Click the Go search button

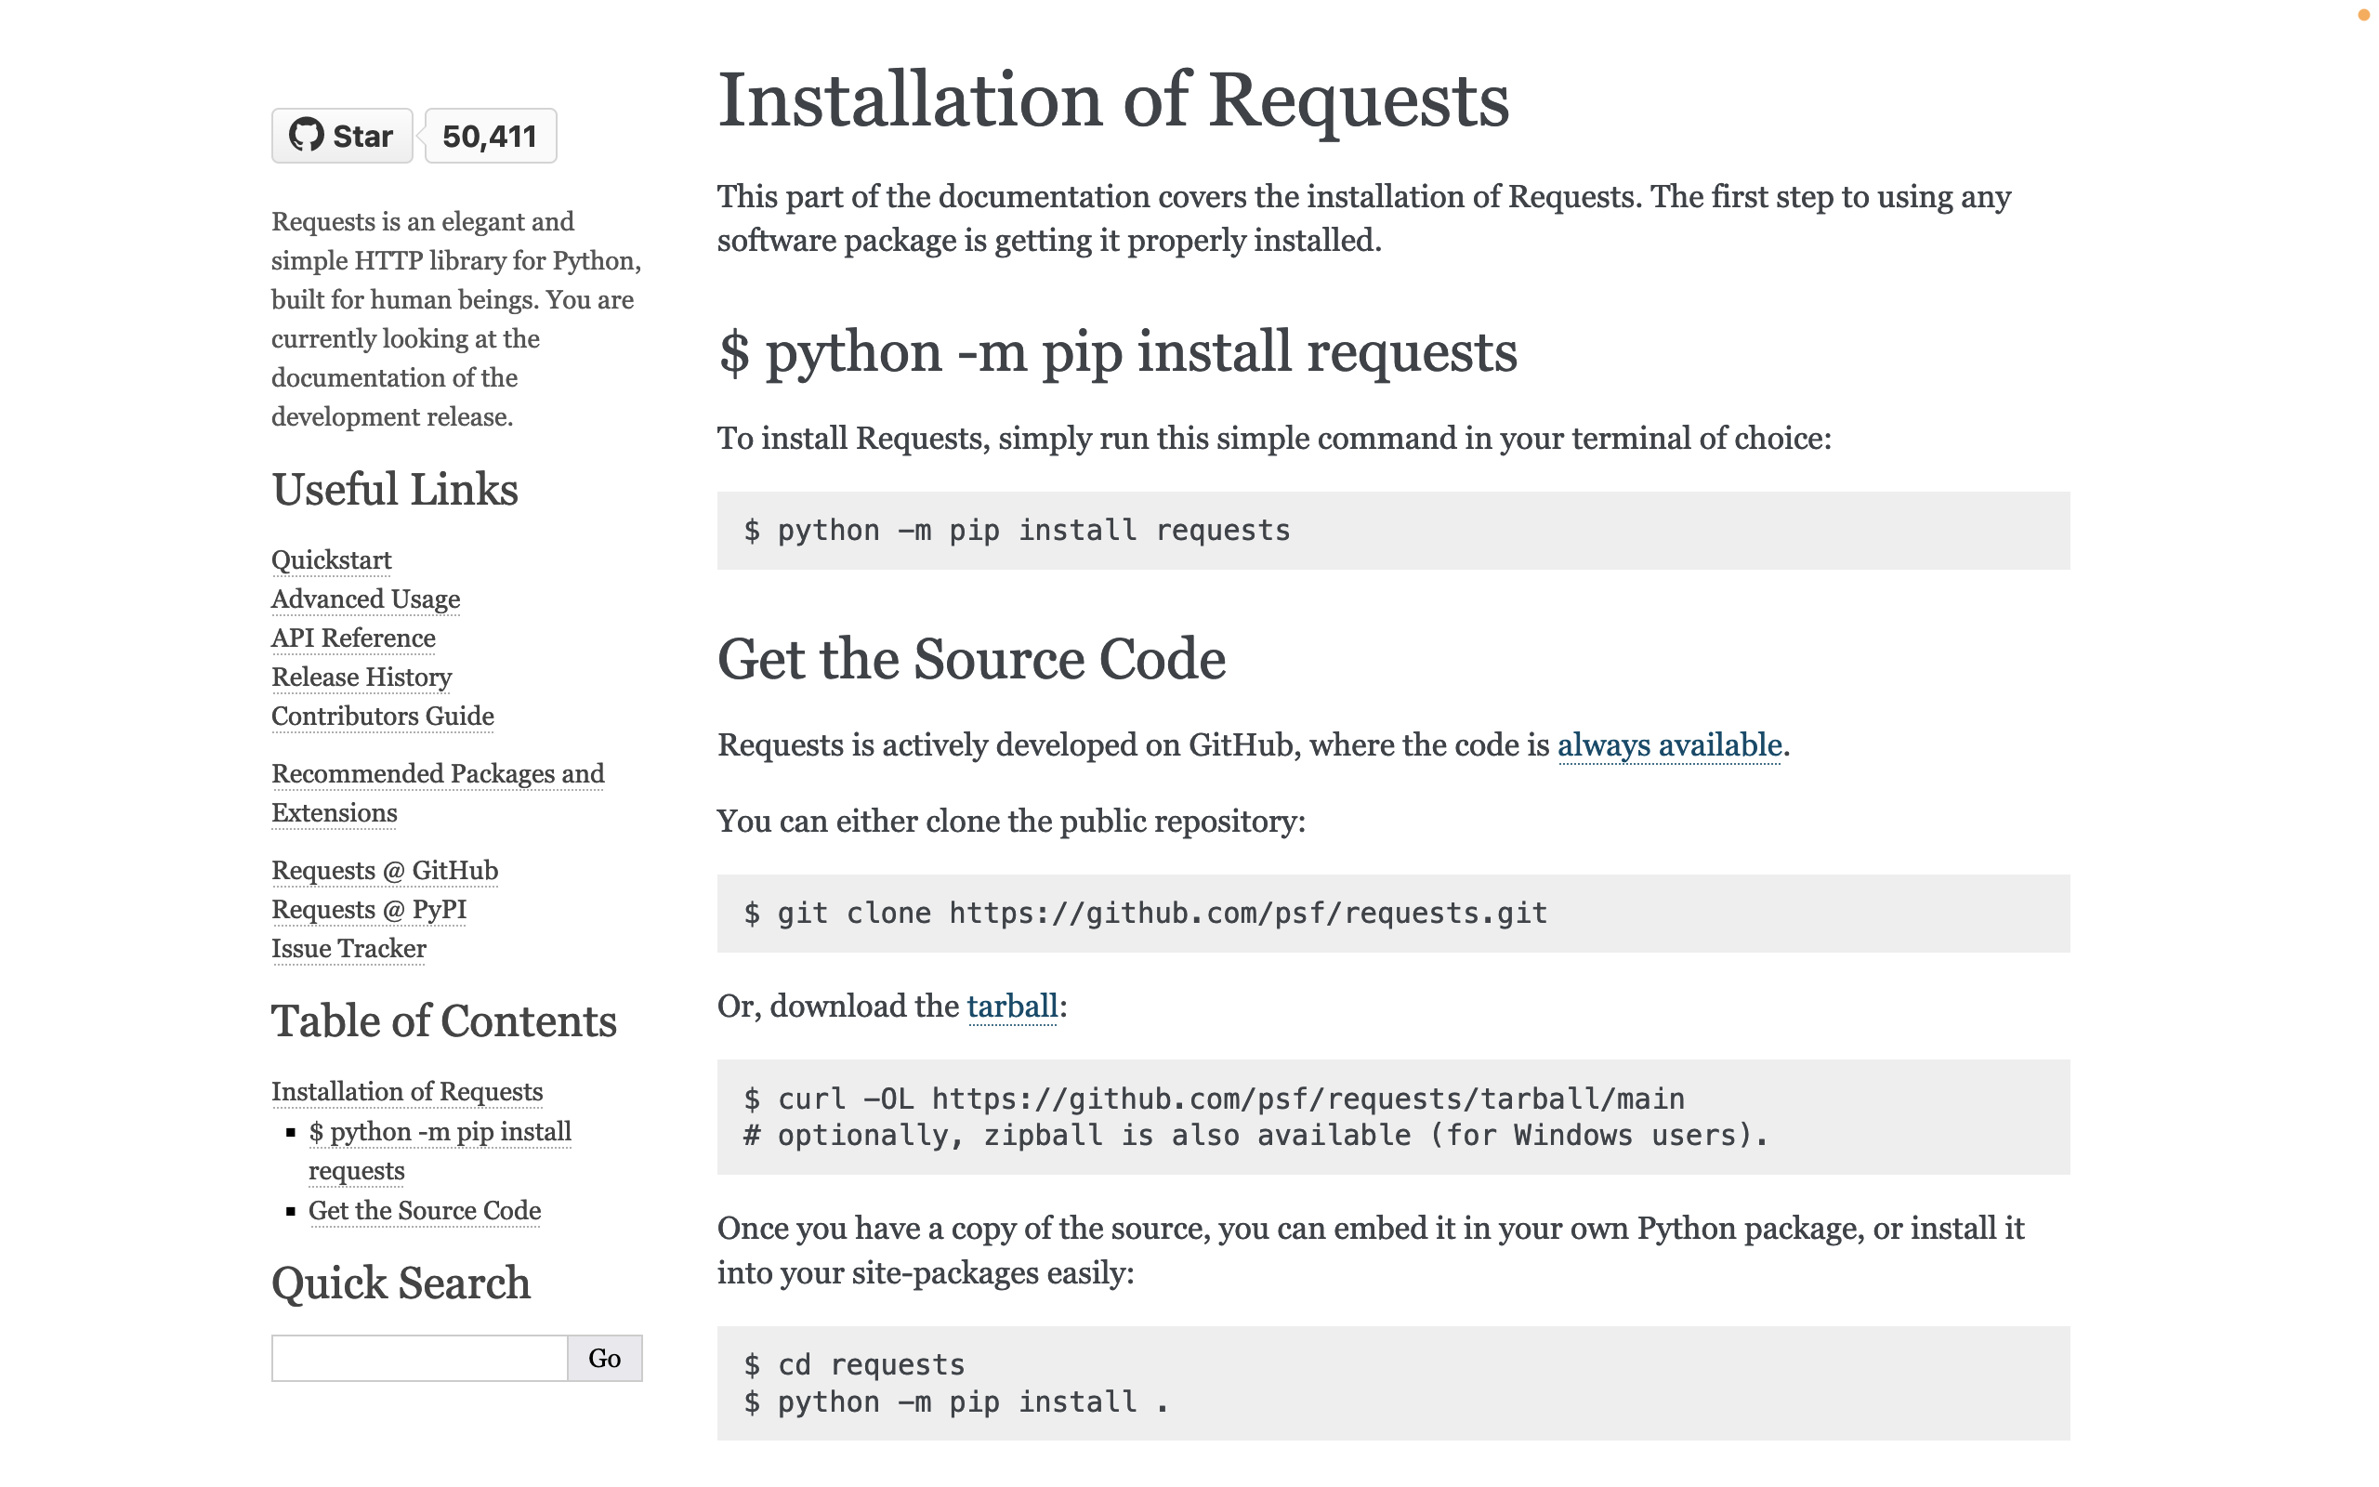[605, 1358]
